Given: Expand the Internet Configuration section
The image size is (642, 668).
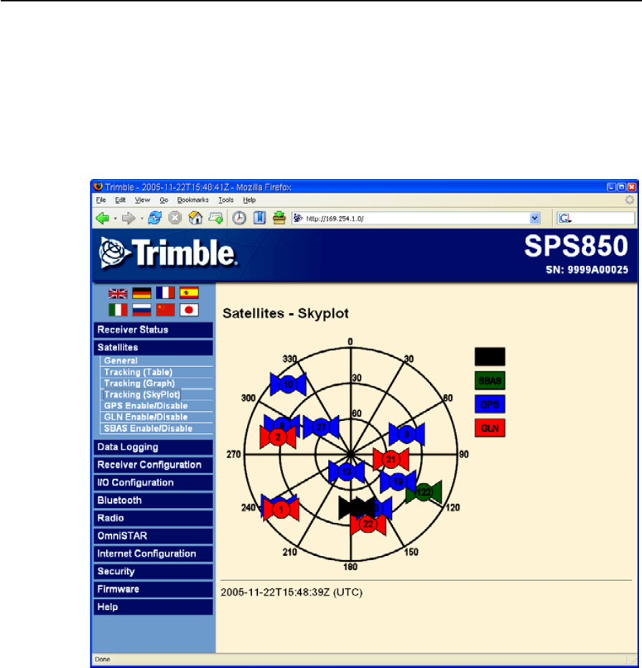Looking at the screenshot, I should click(154, 553).
